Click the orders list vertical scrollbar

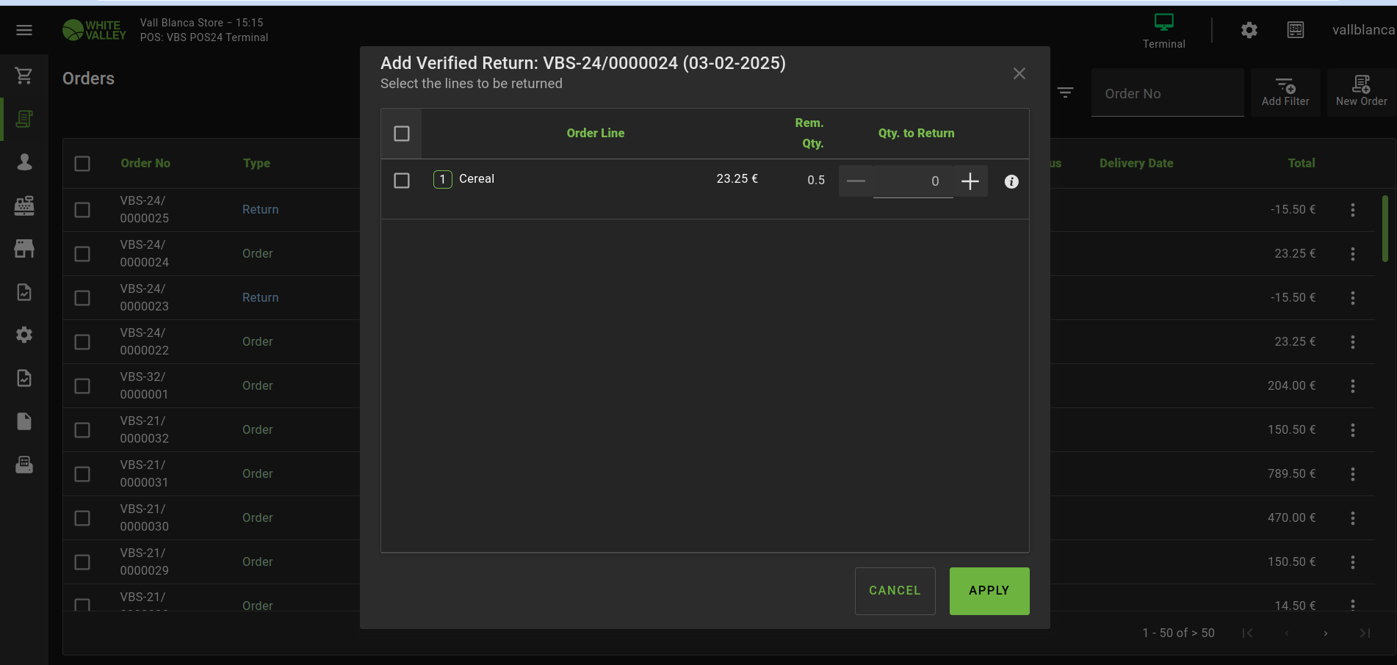coord(1385,228)
